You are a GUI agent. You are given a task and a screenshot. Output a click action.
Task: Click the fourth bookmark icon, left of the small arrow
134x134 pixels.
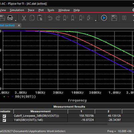pyautogui.click(x=89, y=18)
